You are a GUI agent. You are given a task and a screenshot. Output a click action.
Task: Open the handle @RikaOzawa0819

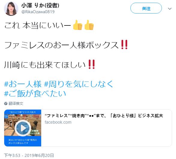pyautogui.click(x=38, y=12)
